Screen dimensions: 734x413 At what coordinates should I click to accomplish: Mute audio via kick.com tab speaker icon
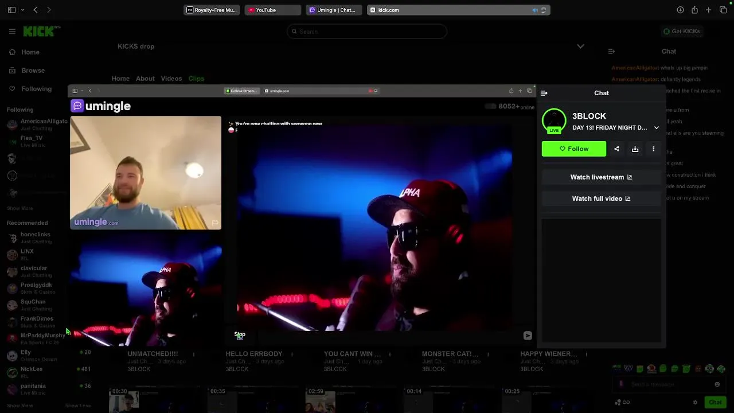point(534,10)
